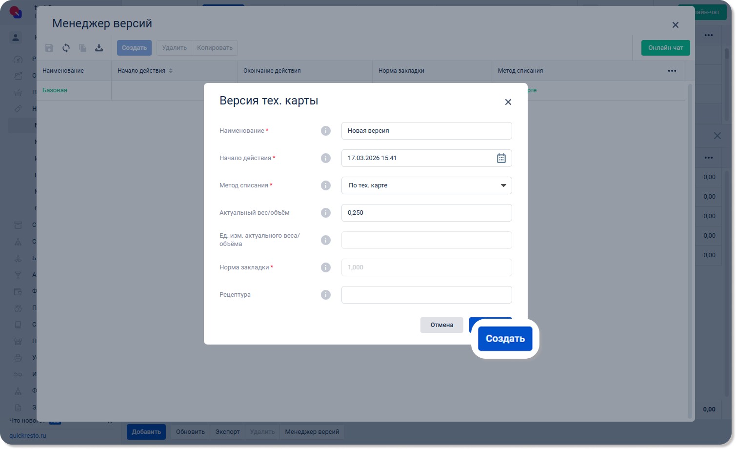The height and width of the screenshot is (449, 736).
Task: Click the Актуальный вес/объём input field
Action: point(426,213)
